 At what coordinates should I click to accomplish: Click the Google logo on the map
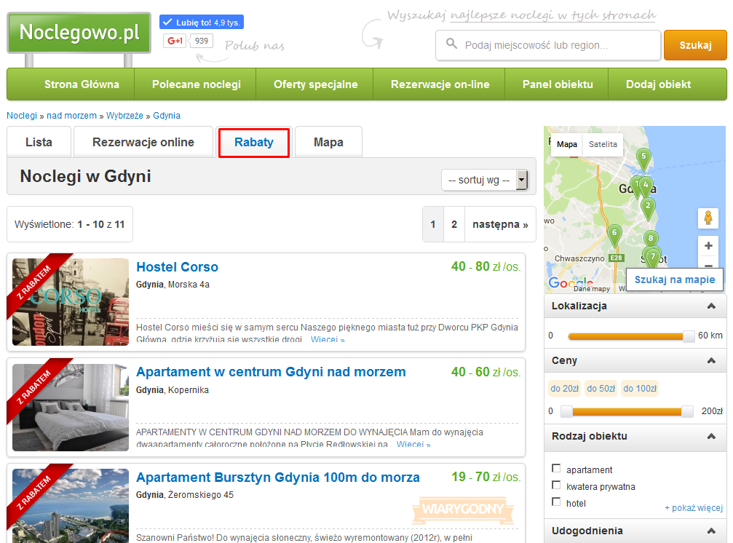point(571,282)
